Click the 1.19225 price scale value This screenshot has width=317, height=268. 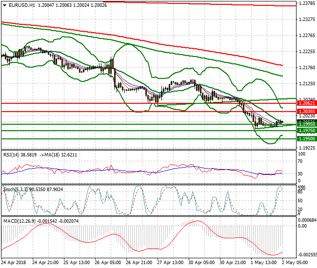(x=307, y=148)
